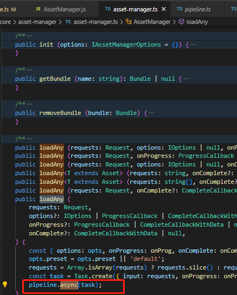Image resolution: width=237 pixels, height=295 pixels.
Task: Open the 'AssetManager' breadcrumb item
Action: [x=152, y=22]
